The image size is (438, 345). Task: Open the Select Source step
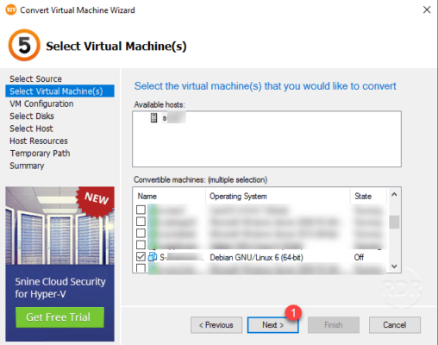tap(35, 78)
